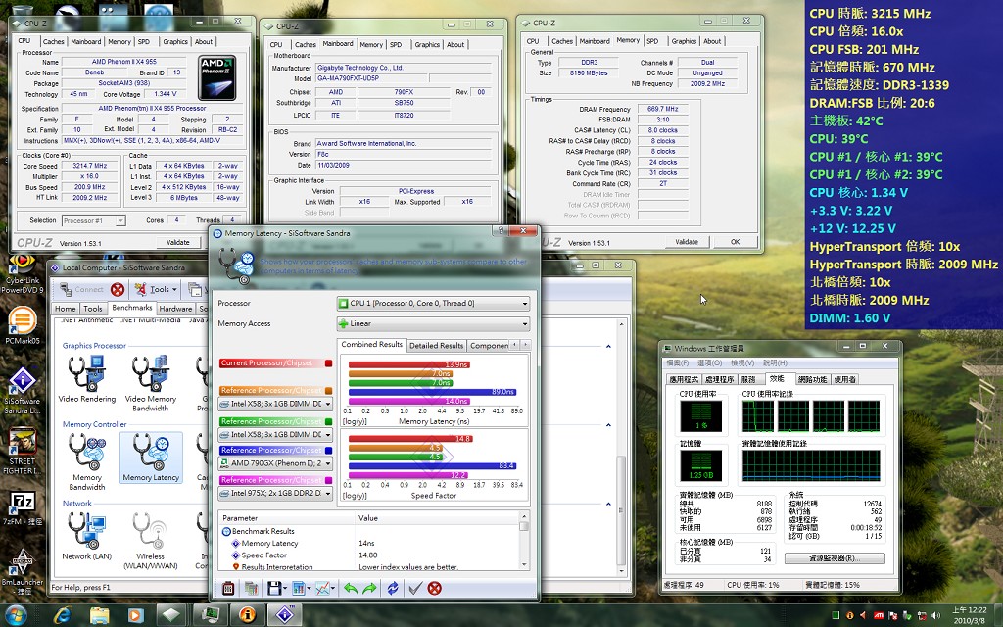Open the Tools dropdown in Sandra toolbar
Viewport: 1003px width, 627px height.
[x=156, y=290]
